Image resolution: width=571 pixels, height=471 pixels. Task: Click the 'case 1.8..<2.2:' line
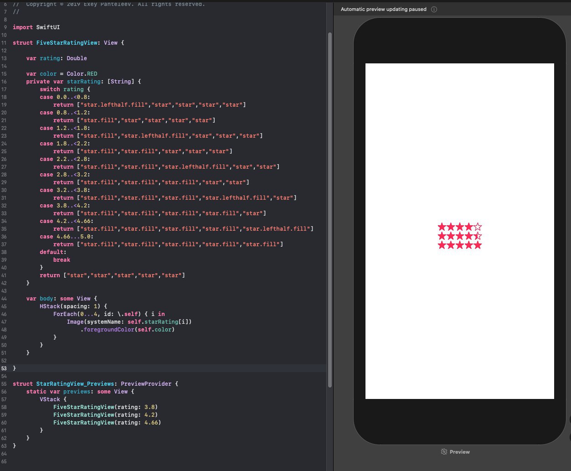click(65, 144)
